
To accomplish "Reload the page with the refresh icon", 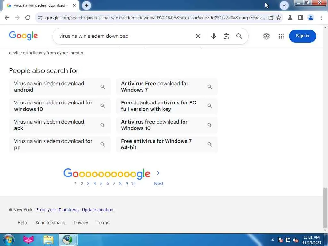I will pyautogui.click(x=28, y=18).
